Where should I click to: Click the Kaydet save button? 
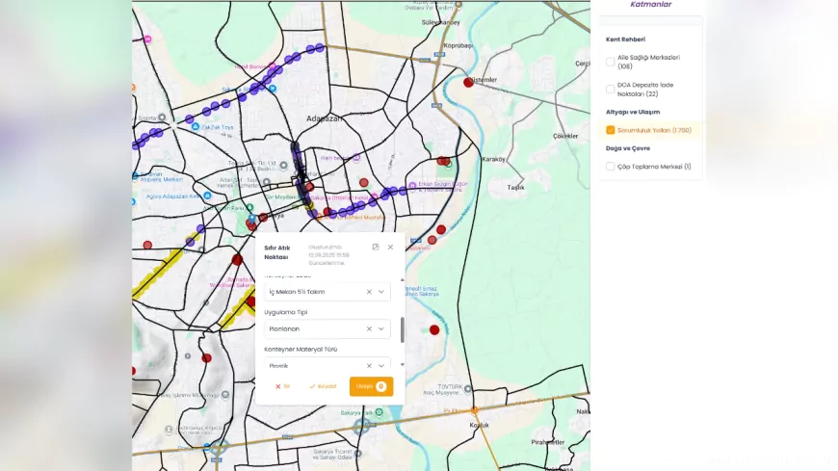click(x=323, y=386)
